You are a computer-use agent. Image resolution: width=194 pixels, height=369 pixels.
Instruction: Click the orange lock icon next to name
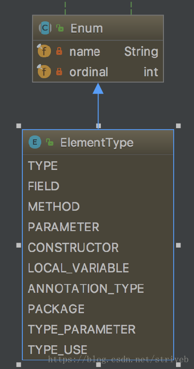tap(59, 51)
